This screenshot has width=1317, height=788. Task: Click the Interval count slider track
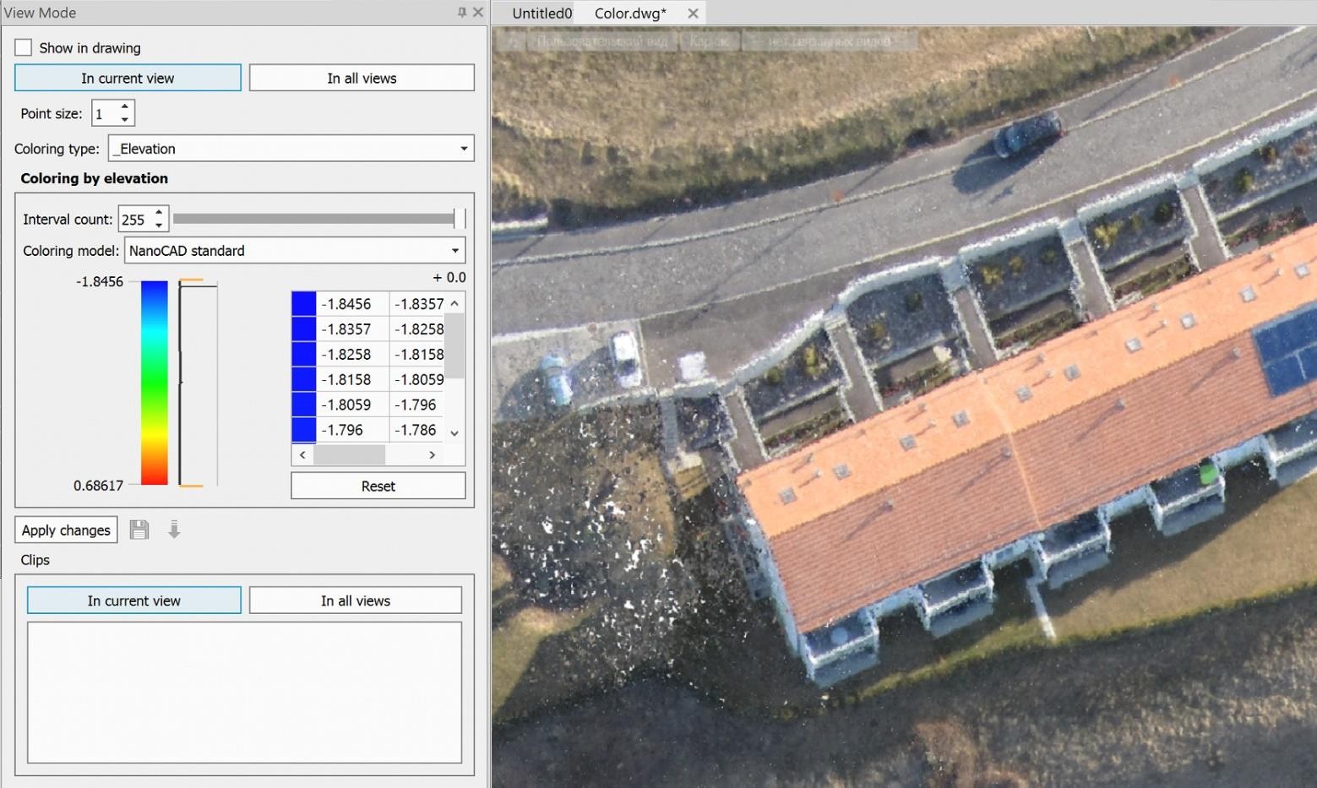(313, 219)
